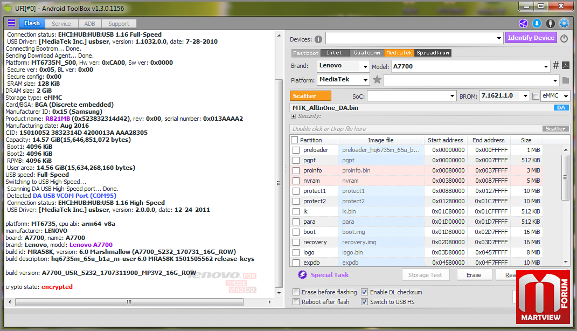Uncheck Switch to USB HS

click(364, 301)
